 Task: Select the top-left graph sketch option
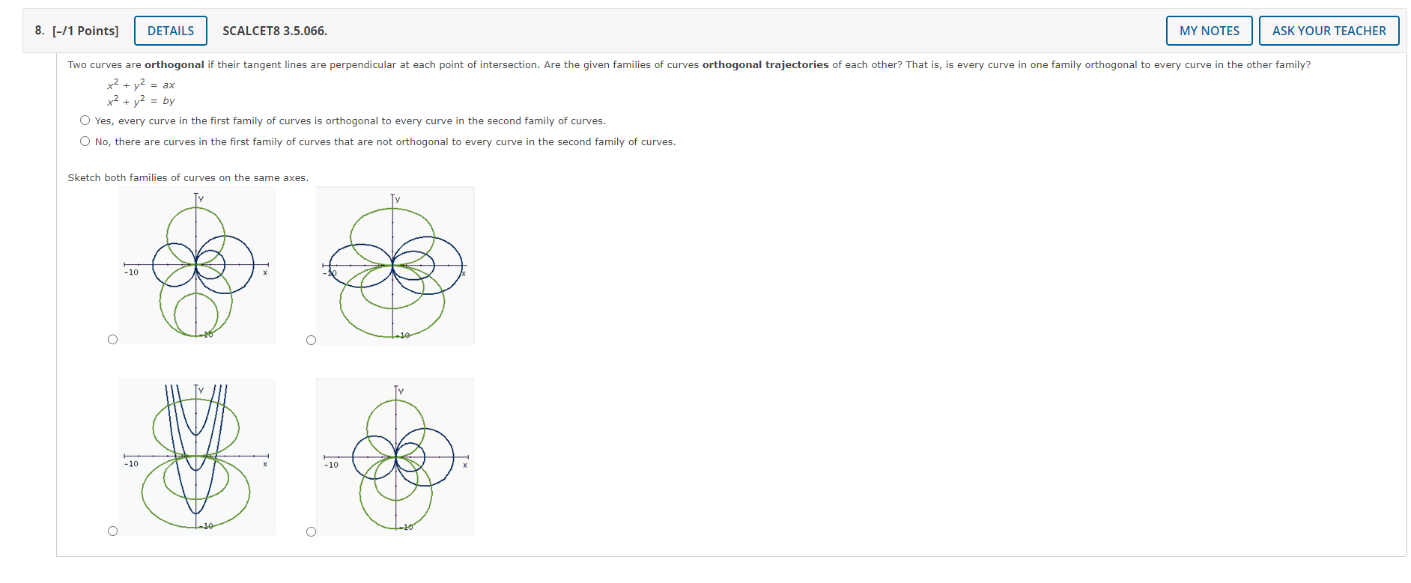click(113, 339)
